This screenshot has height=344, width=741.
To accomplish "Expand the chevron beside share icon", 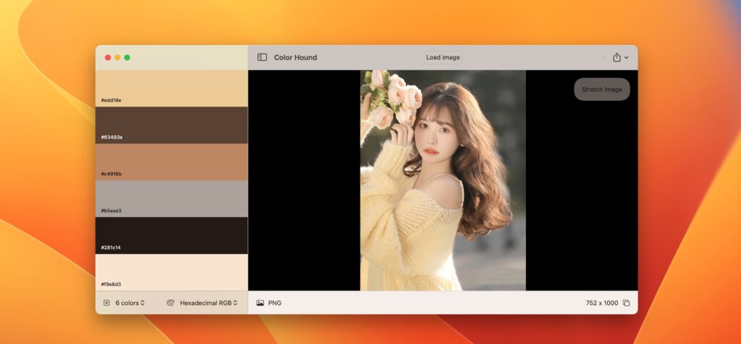I will coord(627,58).
